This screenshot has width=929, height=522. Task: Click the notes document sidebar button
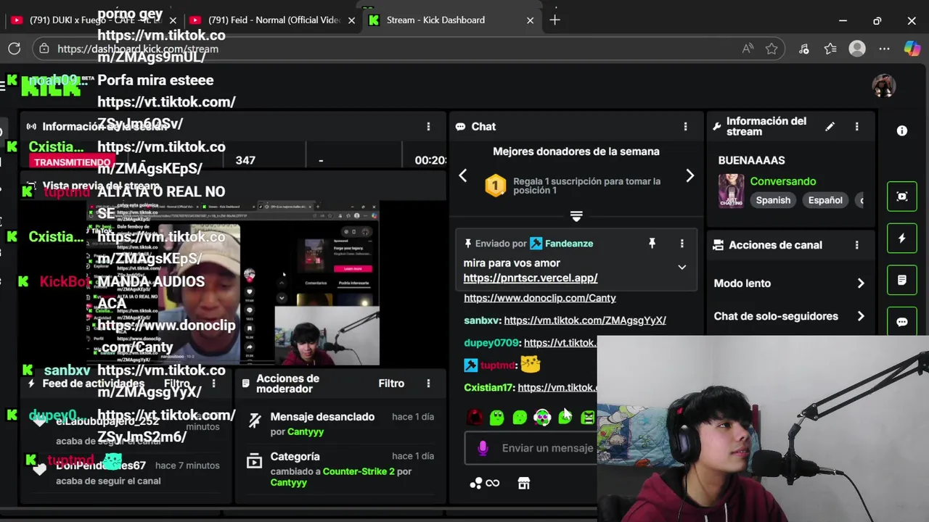click(x=902, y=280)
